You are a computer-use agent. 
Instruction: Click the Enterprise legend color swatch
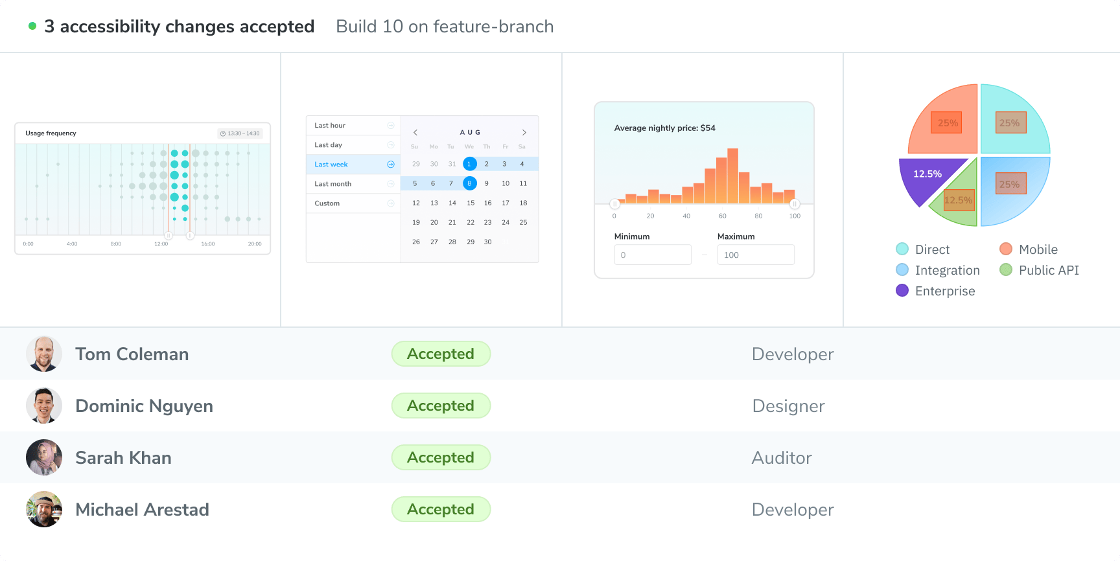tap(902, 290)
